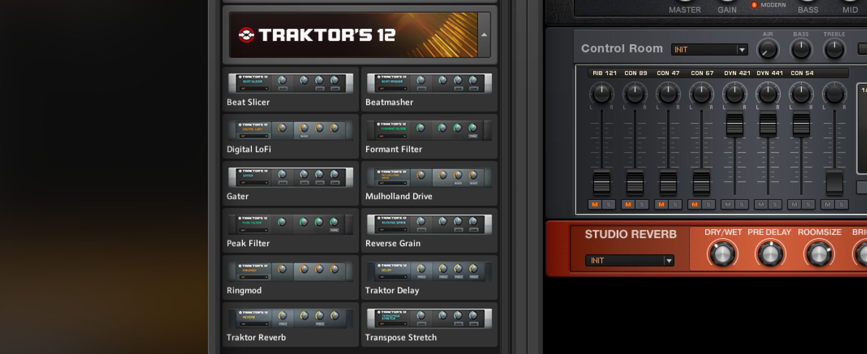Select the Beatmasher effect component

429,90
